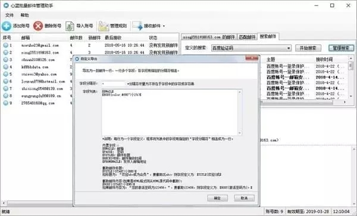Expand the 百度验证码 search dropdown
357x216 pixels.
289,48
